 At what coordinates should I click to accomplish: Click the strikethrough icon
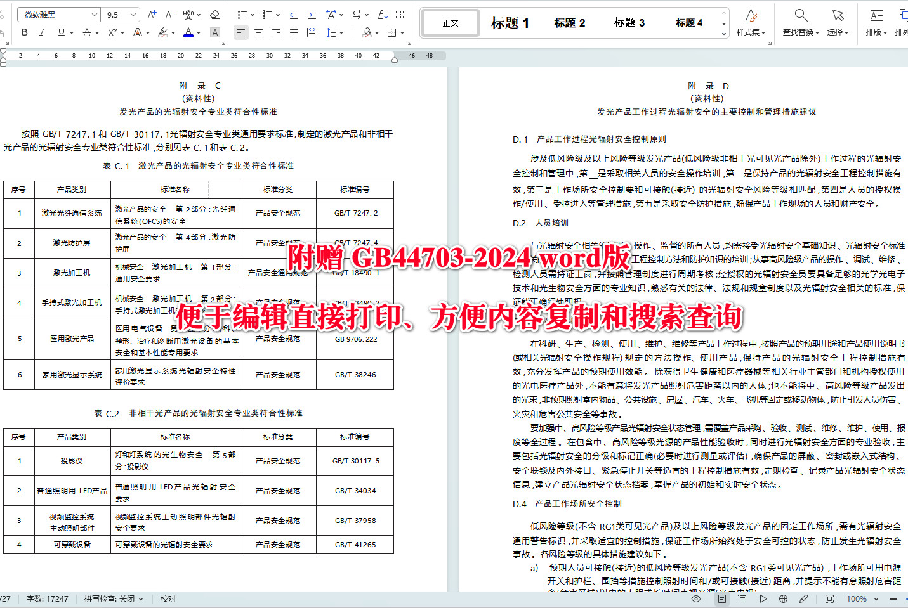point(86,32)
